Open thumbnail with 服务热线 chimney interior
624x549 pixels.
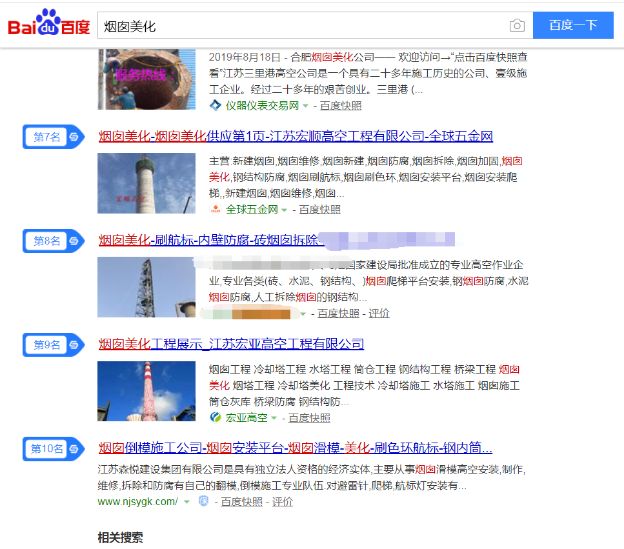146,79
